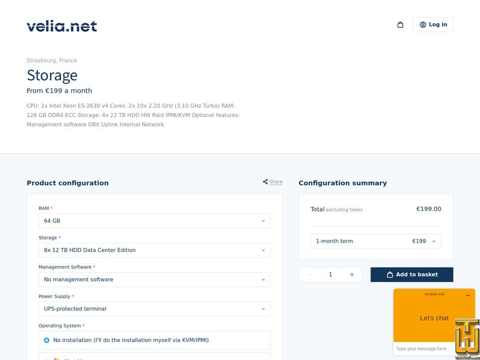The width and height of the screenshot is (480, 360).
Task: Open the Storage 8x 12 TB HDD dropdown
Action: pos(154,250)
